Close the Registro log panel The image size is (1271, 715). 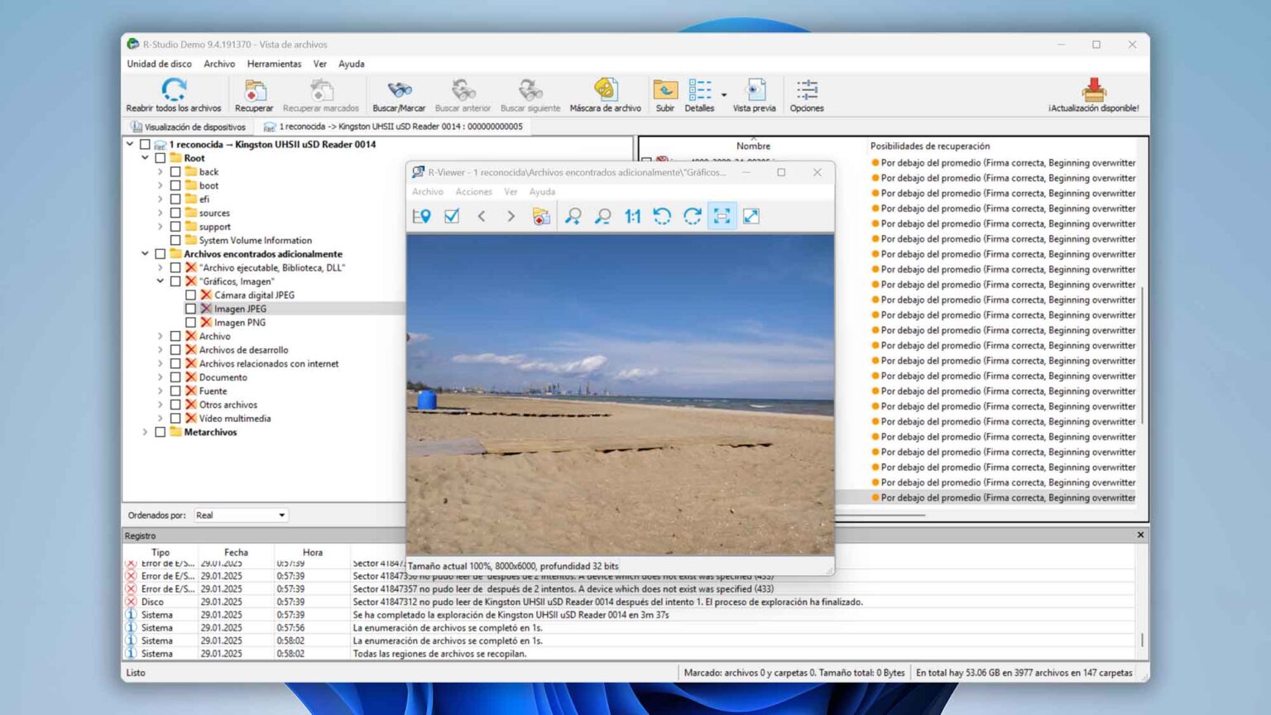(x=1140, y=535)
